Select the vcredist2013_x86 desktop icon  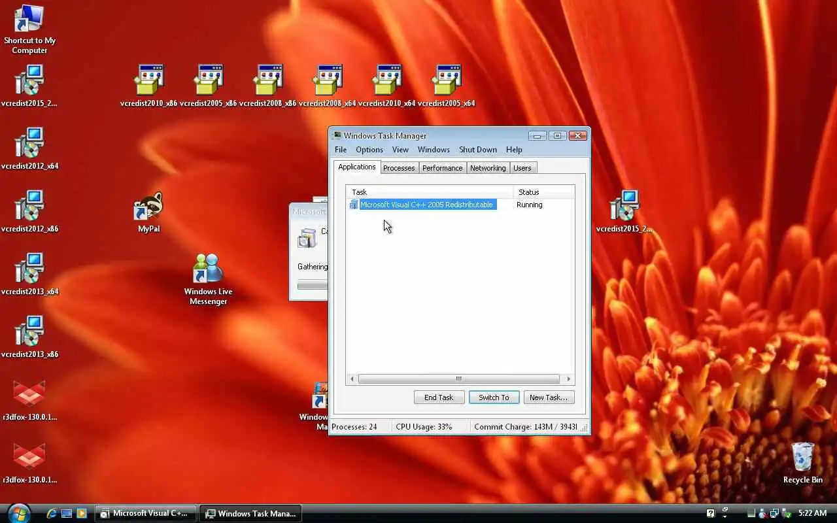pyautogui.click(x=29, y=337)
